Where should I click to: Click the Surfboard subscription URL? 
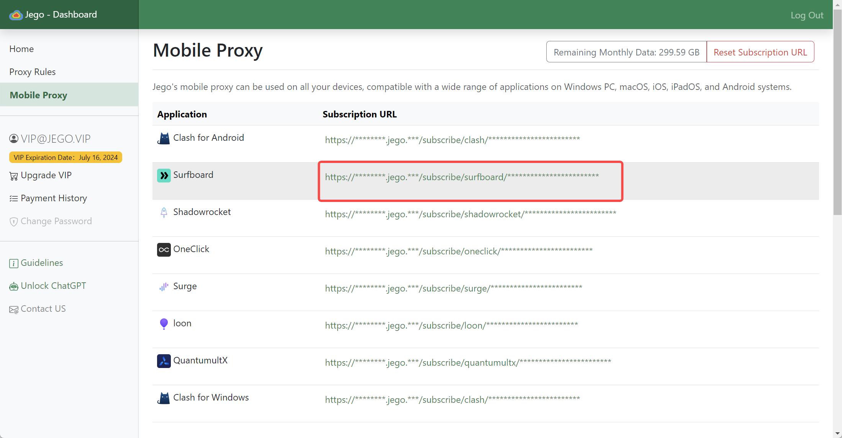[462, 177]
